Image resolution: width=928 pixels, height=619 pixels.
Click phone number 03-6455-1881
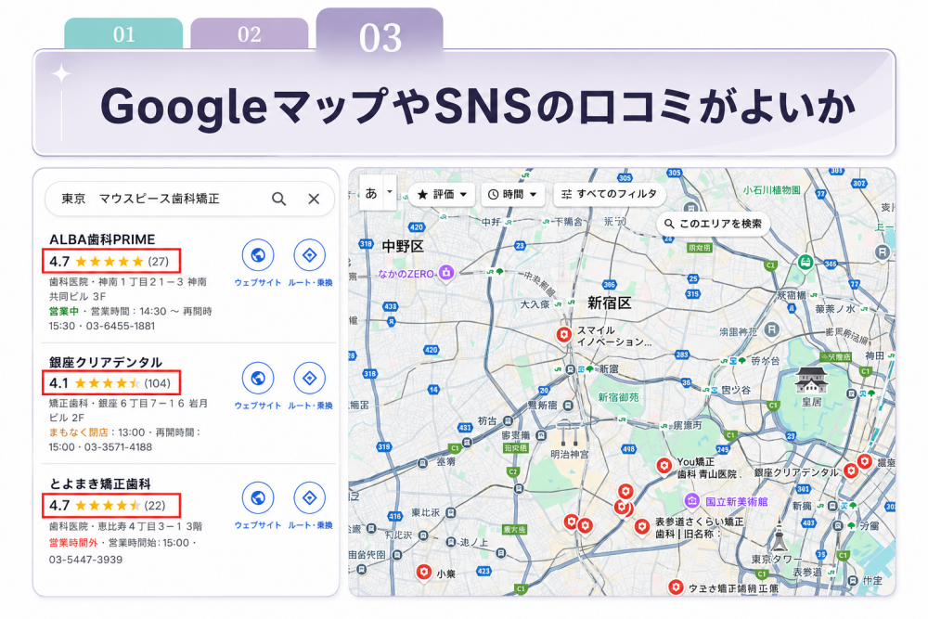[120, 326]
